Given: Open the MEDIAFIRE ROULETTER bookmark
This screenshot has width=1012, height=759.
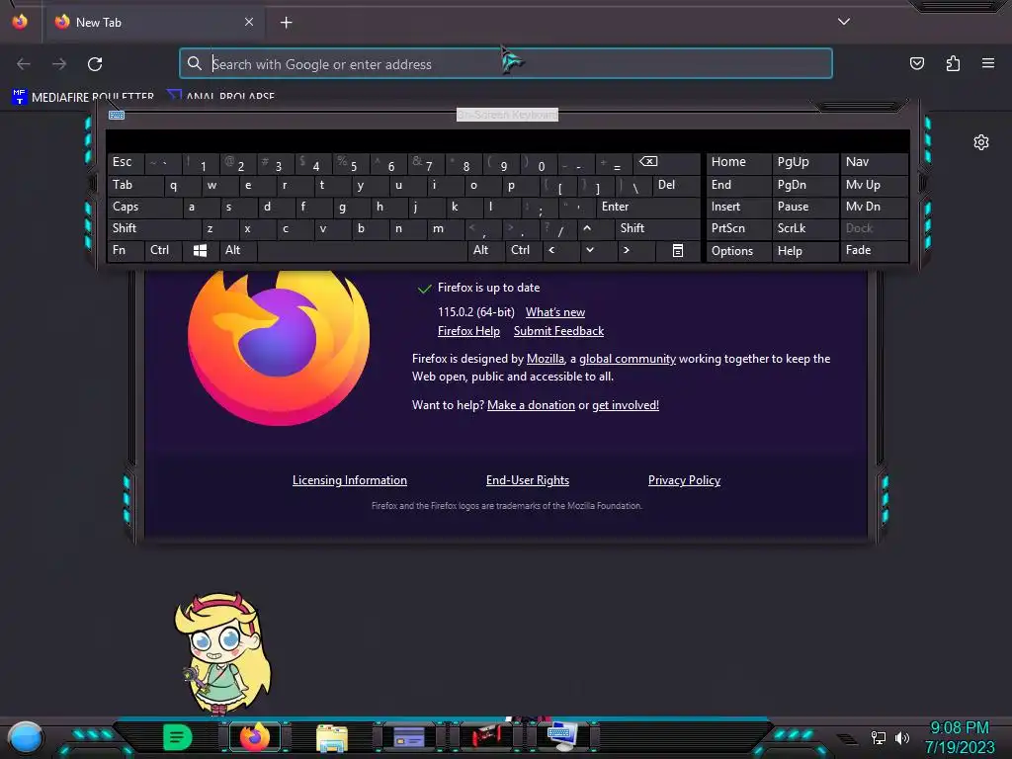Looking at the screenshot, I should [x=83, y=97].
